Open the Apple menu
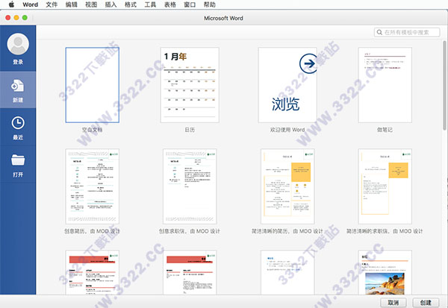 11,4
